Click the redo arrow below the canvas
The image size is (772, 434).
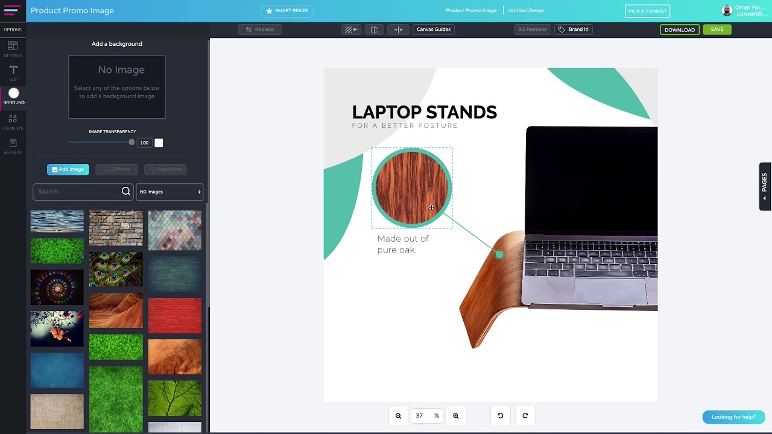(525, 415)
